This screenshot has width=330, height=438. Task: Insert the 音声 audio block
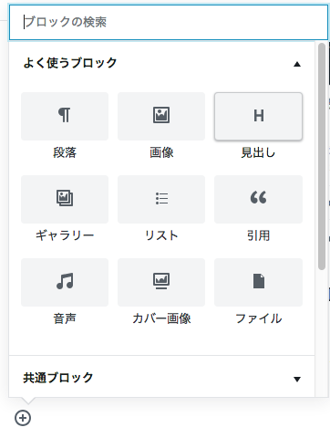[x=65, y=292]
